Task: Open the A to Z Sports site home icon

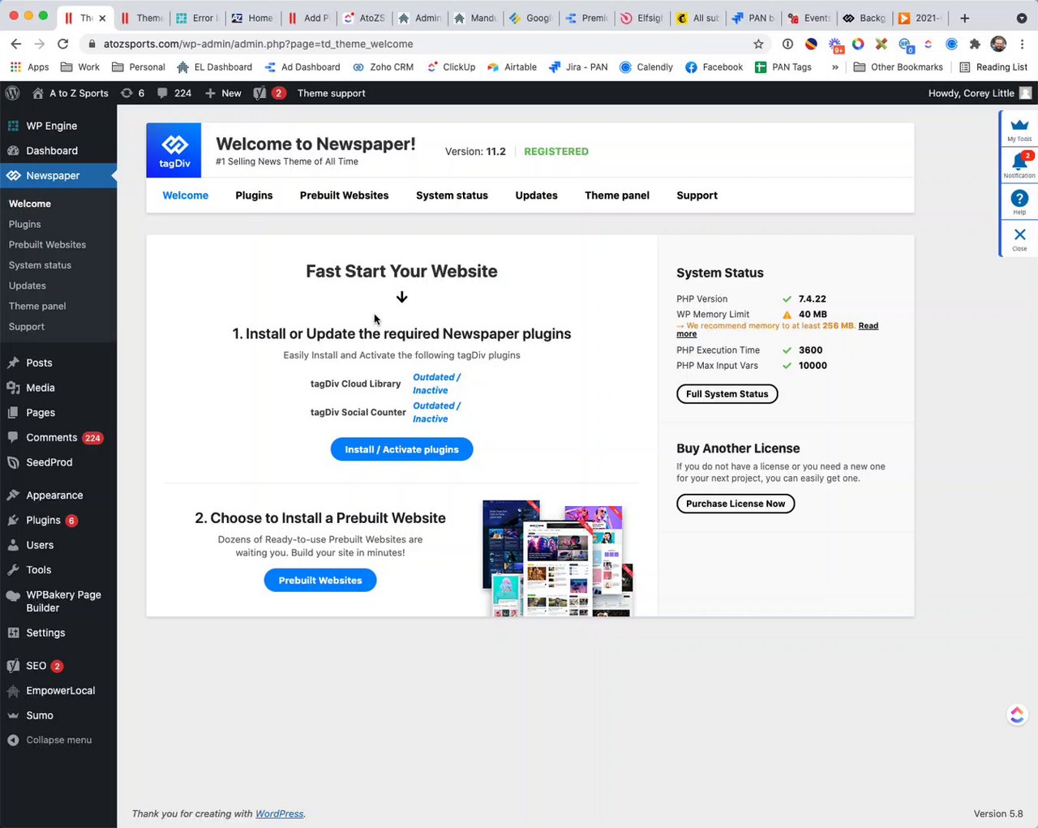Action: (x=37, y=93)
